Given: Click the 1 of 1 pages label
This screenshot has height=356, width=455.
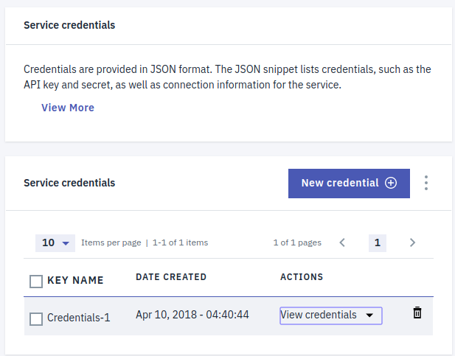Looking at the screenshot, I should click(x=297, y=242).
